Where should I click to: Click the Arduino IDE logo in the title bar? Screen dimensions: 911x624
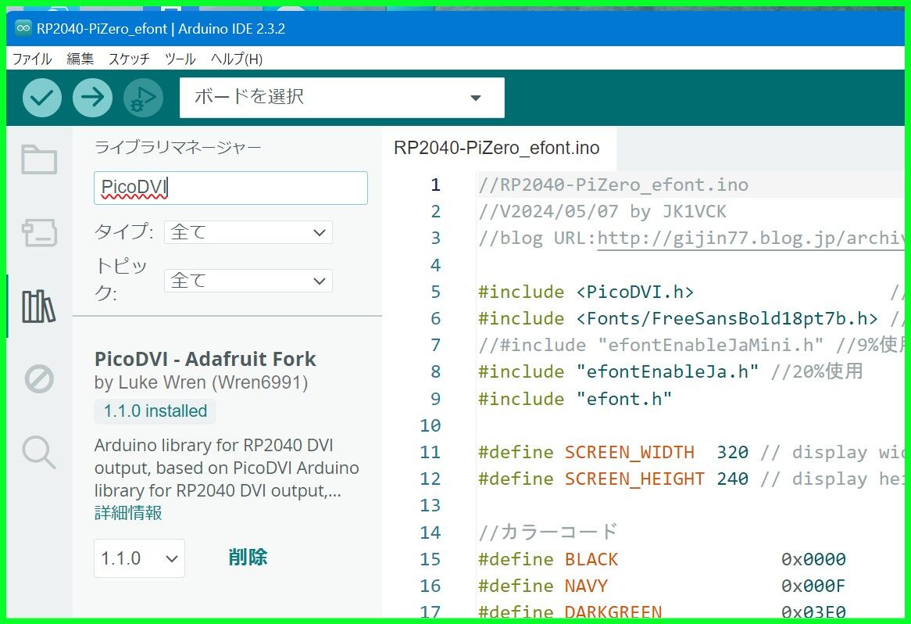[23, 28]
